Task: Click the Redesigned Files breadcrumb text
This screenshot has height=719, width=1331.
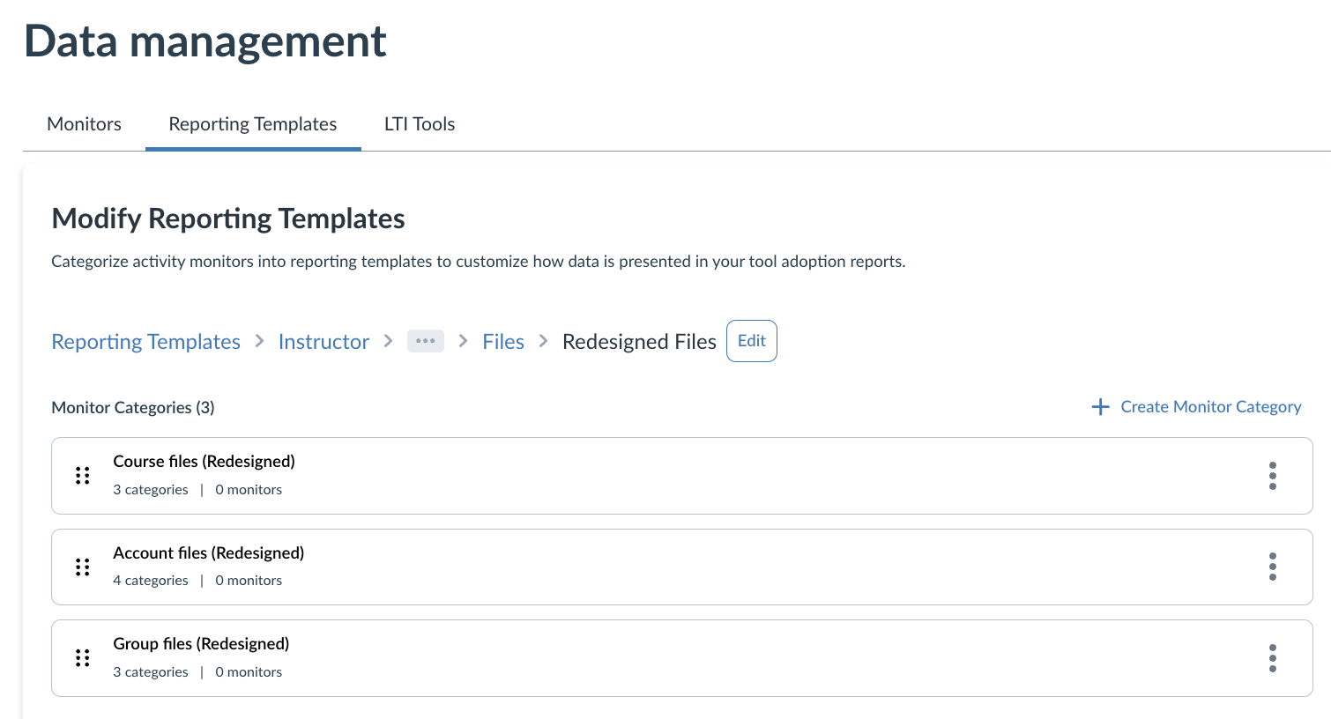Action: 639,342
